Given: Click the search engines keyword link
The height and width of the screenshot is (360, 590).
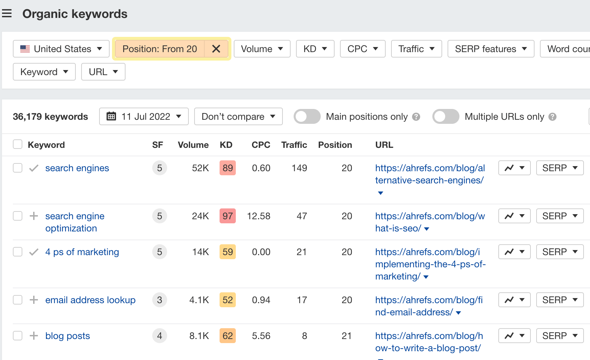Looking at the screenshot, I should (77, 168).
